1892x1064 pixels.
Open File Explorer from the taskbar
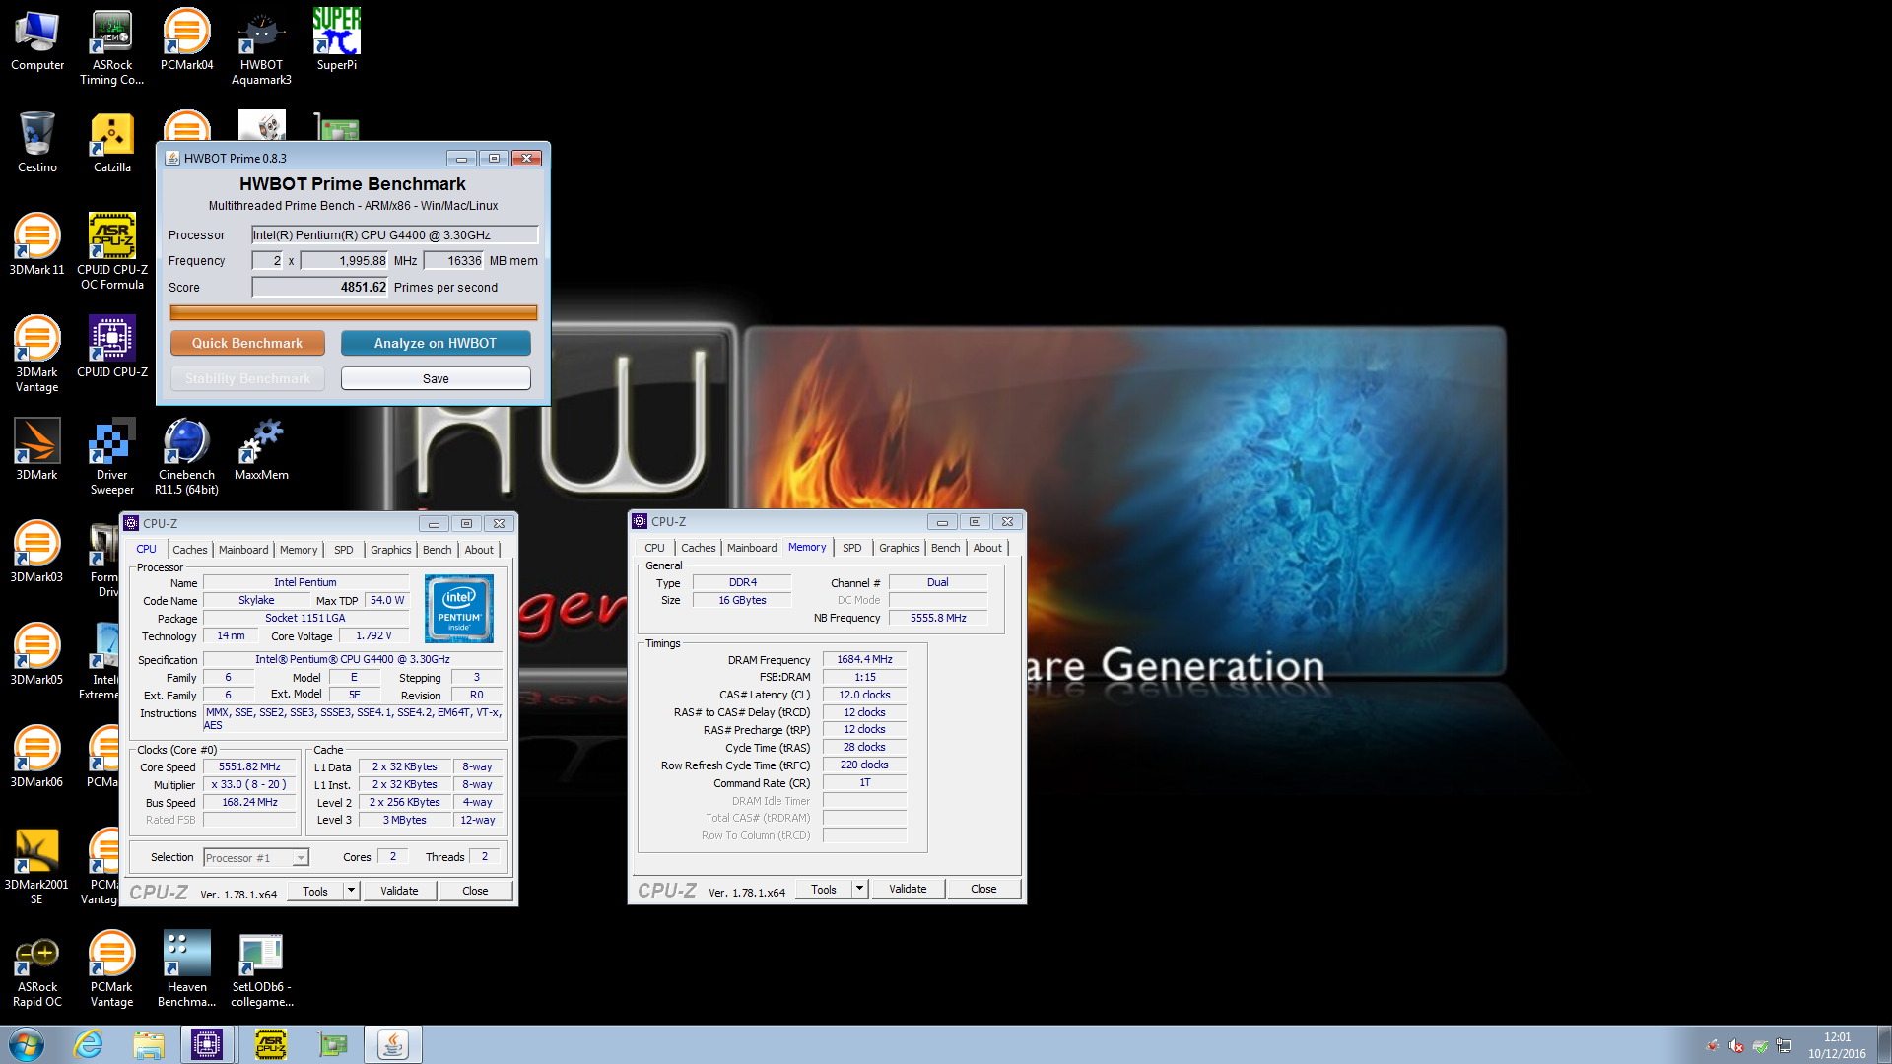click(149, 1044)
